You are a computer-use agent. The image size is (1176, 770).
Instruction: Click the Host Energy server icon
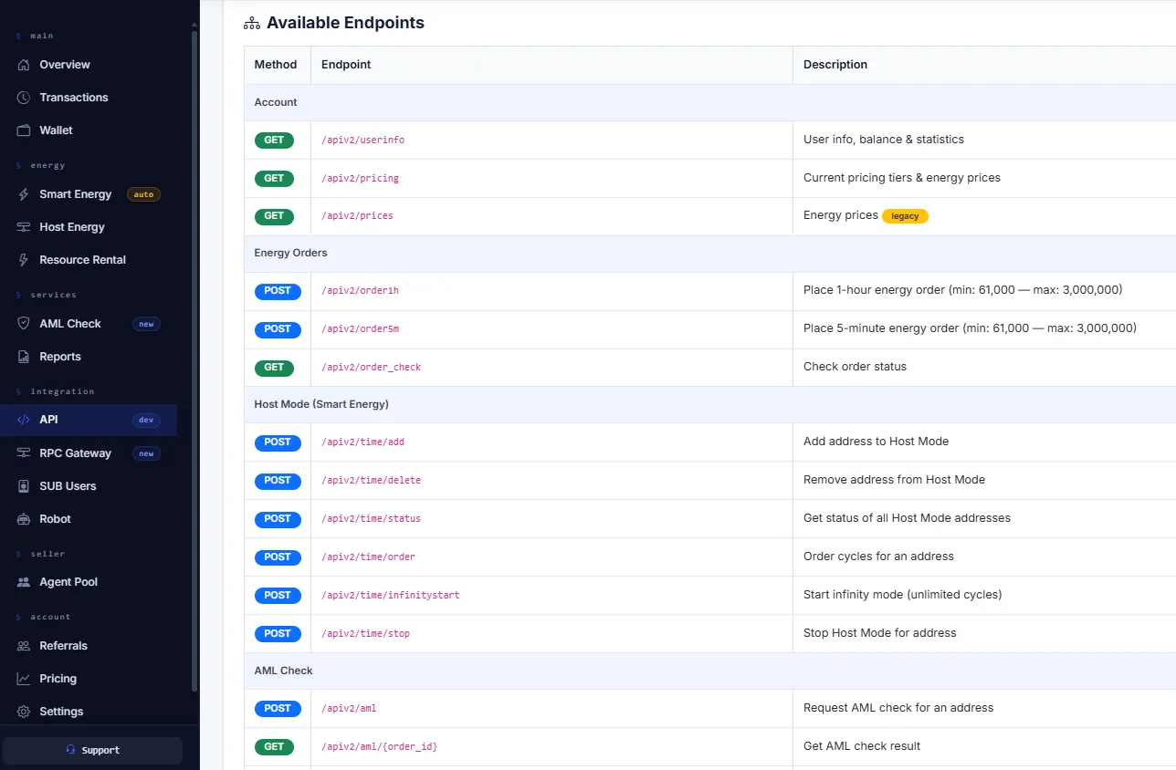coord(24,227)
